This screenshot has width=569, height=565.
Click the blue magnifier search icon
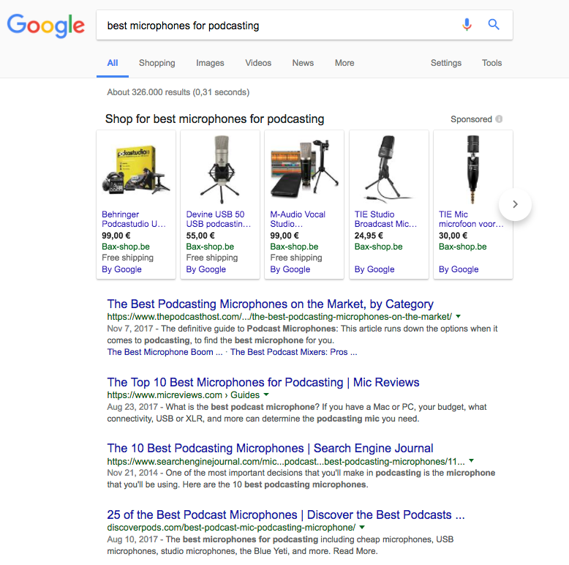(494, 25)
